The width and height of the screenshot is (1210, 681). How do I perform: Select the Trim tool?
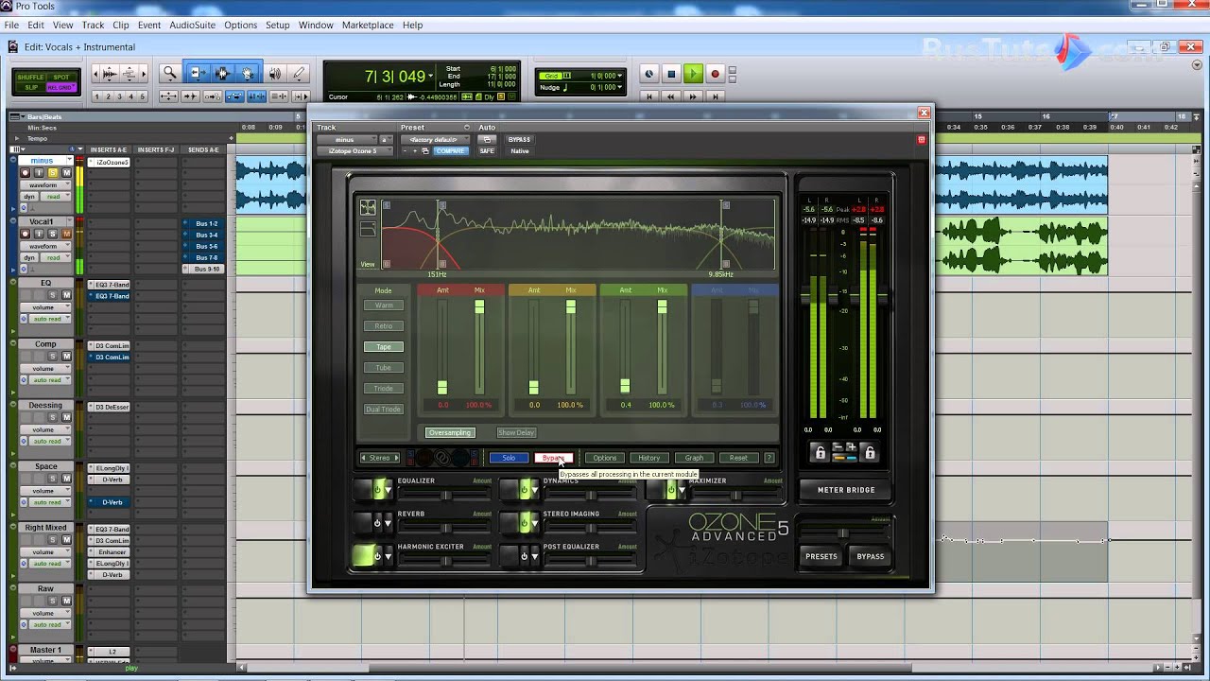pyautogui.click(x=197, y=73)
